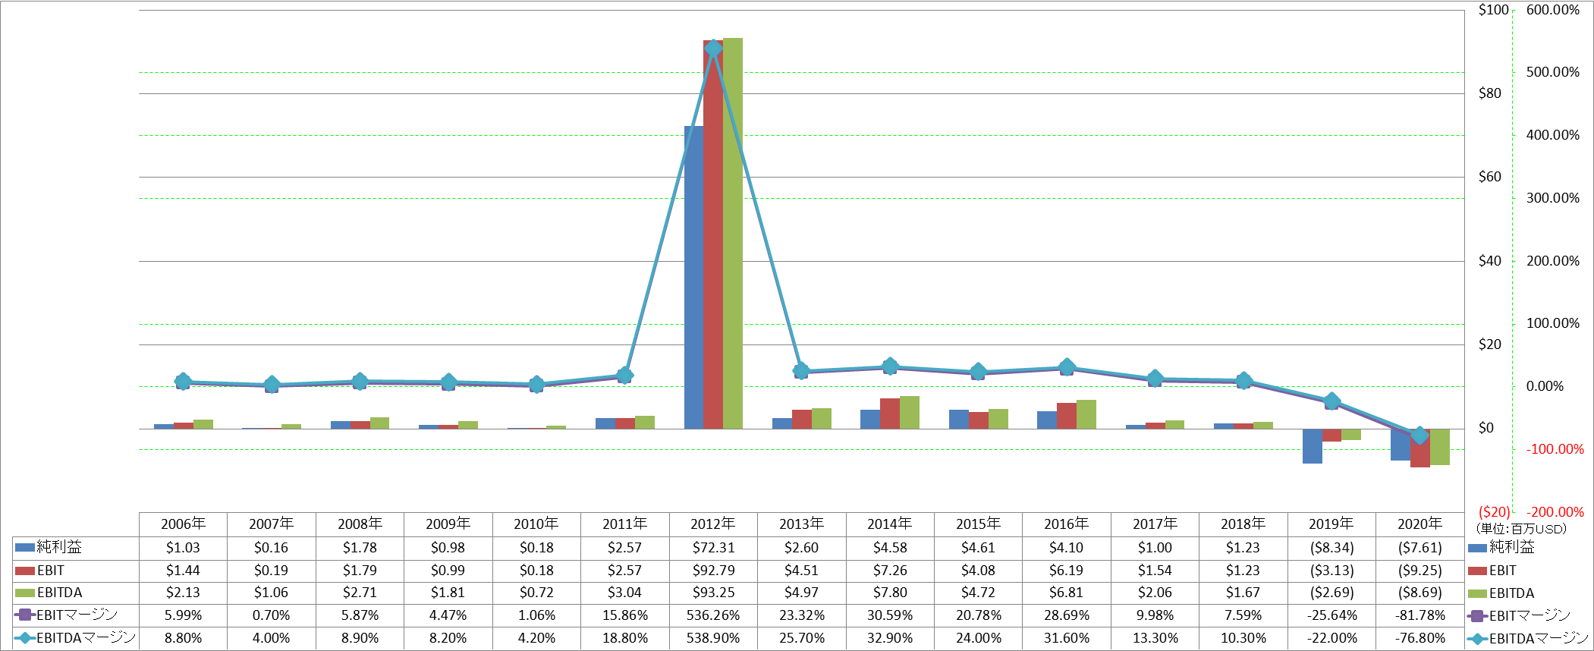
Task: Select the ($8.69) EBITDA cell
Action: (1420, 593)
